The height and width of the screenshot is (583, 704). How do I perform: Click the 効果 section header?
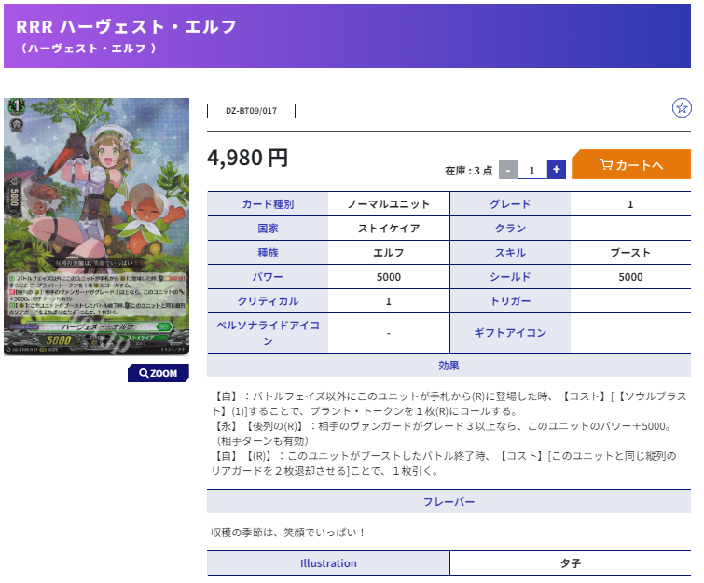(x=449, y=366)
